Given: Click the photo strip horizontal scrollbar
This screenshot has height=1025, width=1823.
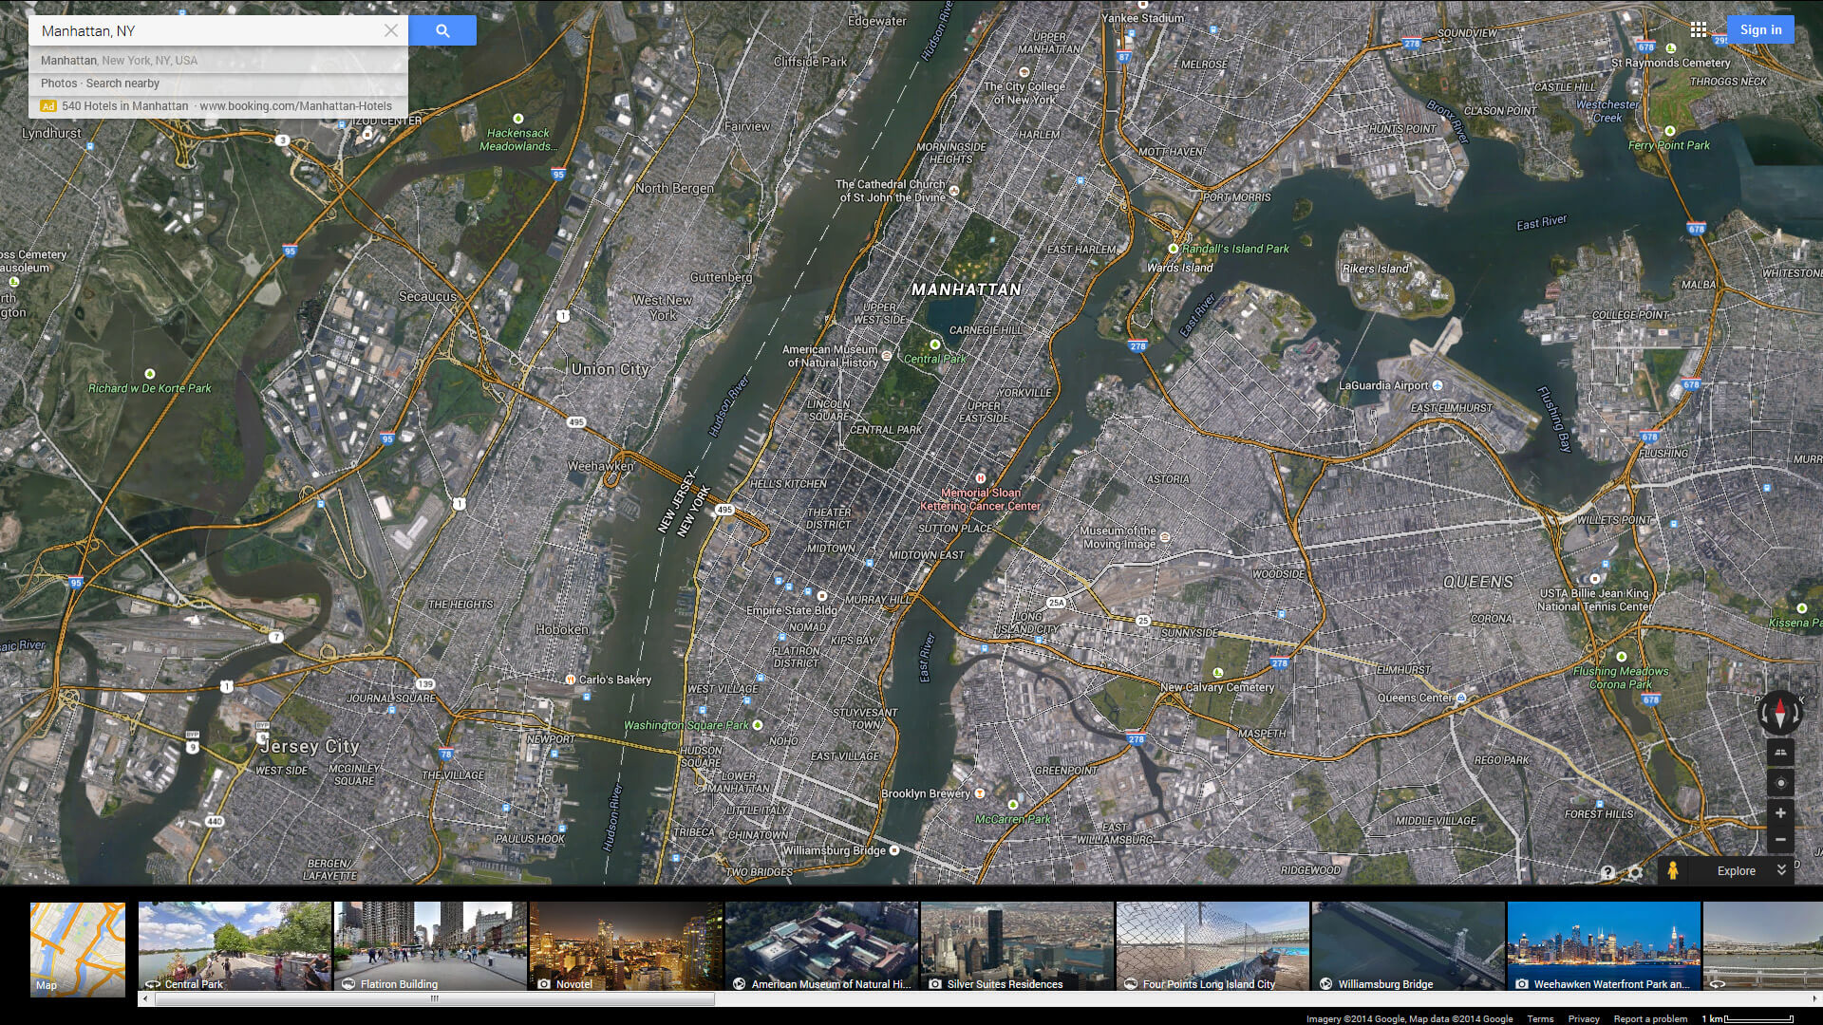Looking at the screenshot, I should pos(433,998).
